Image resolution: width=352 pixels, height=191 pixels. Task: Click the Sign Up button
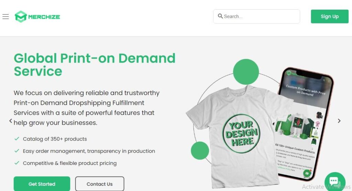click(x=329, y=16)
